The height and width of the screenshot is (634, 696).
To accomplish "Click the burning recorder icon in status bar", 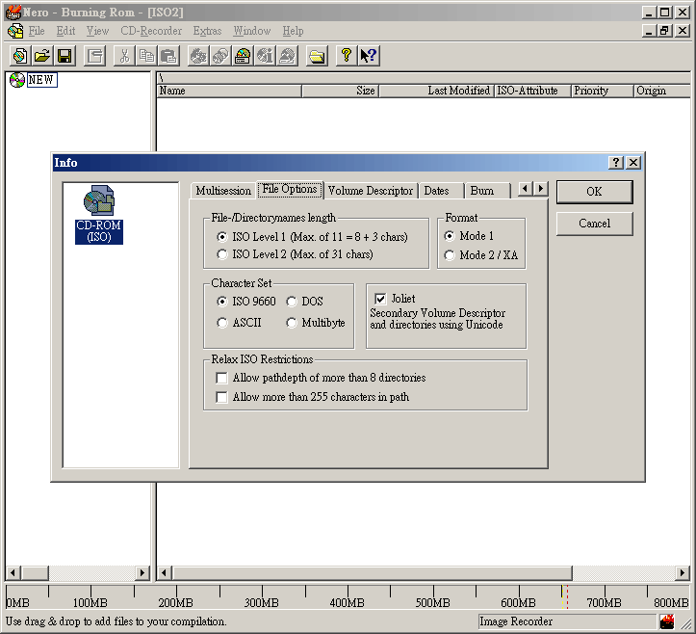I will [x=667, y=621].
